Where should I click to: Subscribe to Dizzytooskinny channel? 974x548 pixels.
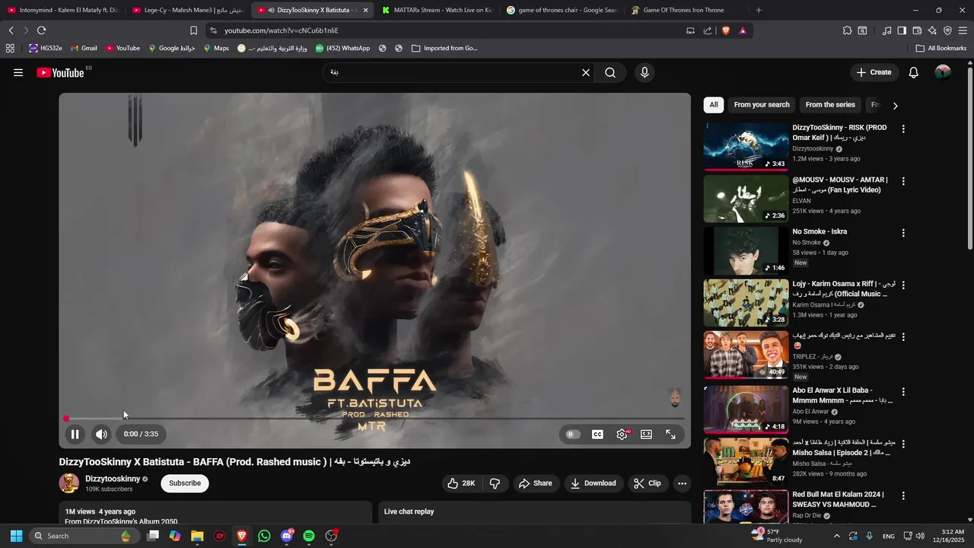pos(185,483)
